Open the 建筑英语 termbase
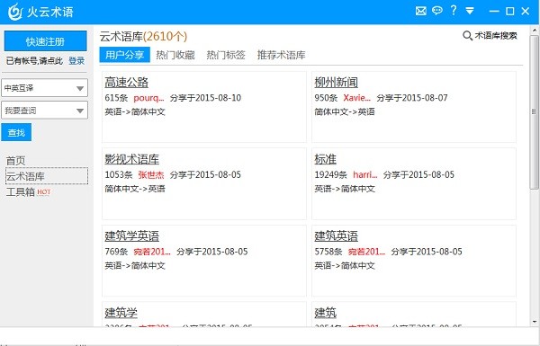 pos(336,235)
